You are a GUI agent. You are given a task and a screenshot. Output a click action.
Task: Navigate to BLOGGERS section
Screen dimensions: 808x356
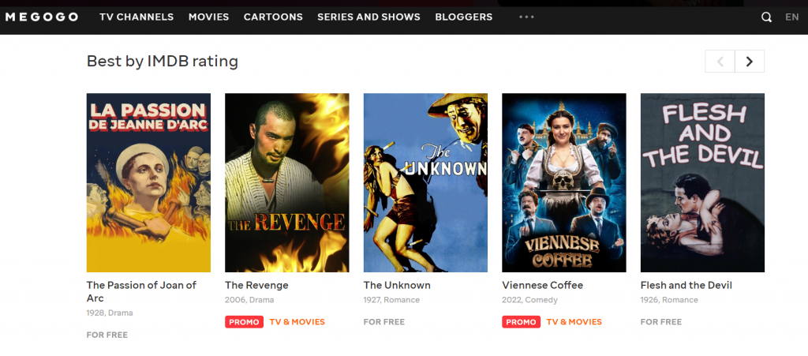(x=464, y=17)
